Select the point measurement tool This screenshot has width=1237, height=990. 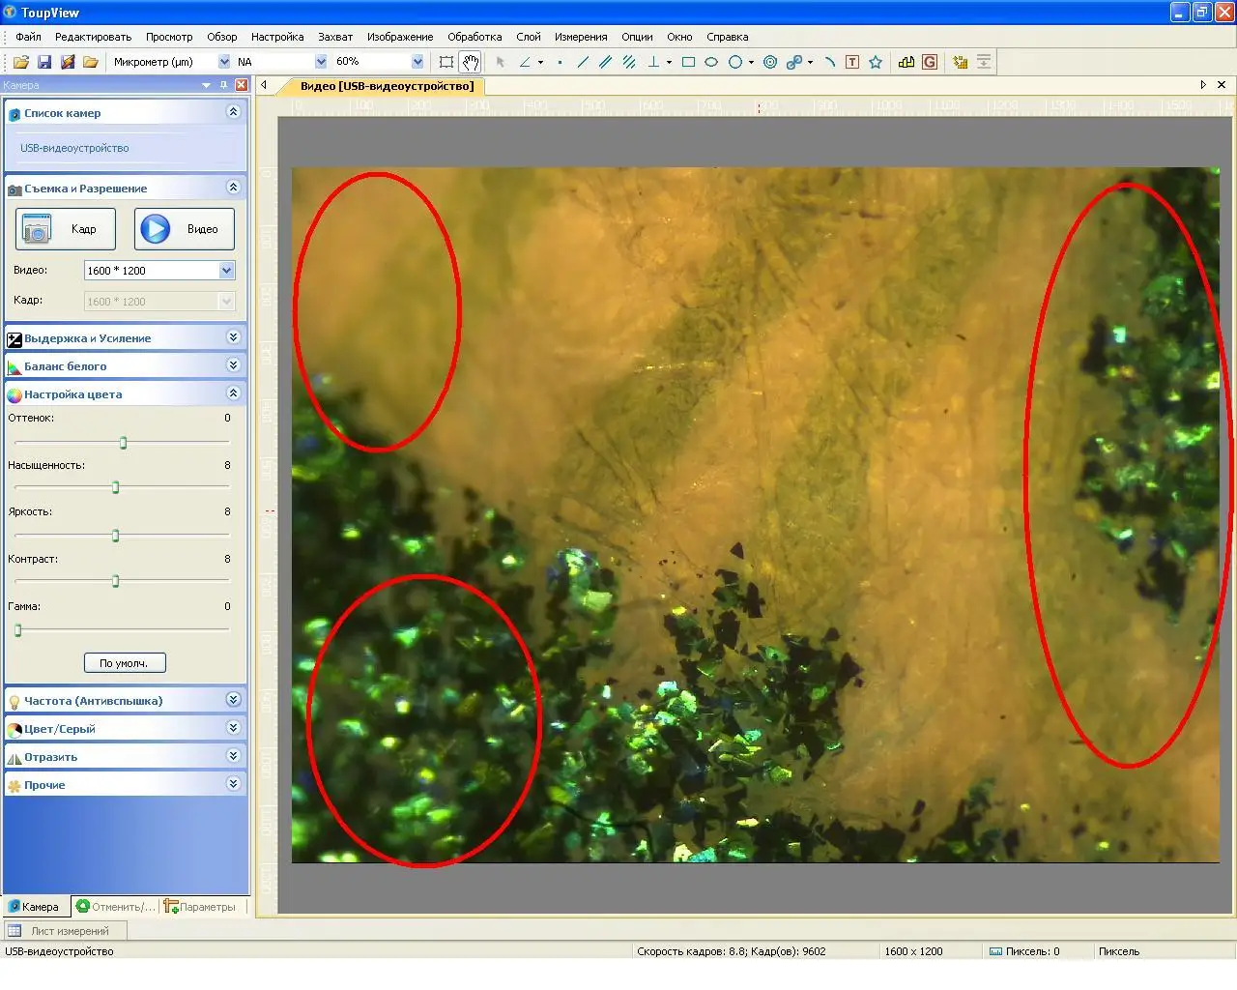pyautogui.click(x=560, y=62)
